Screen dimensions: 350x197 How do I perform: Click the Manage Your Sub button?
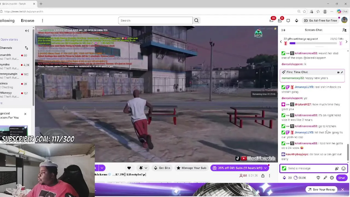(x=191, y=168)
